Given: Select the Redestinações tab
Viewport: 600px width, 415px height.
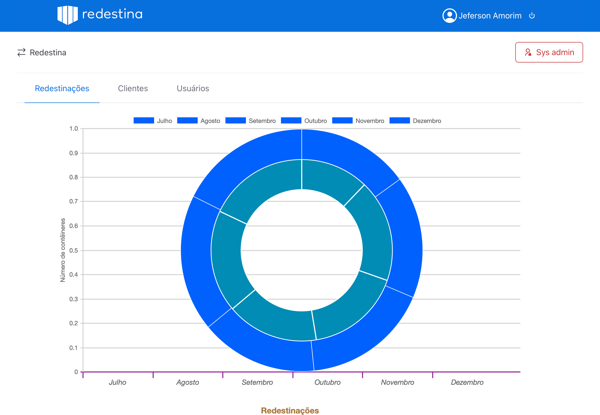Looking at the screenshot, I should [62, 88].
